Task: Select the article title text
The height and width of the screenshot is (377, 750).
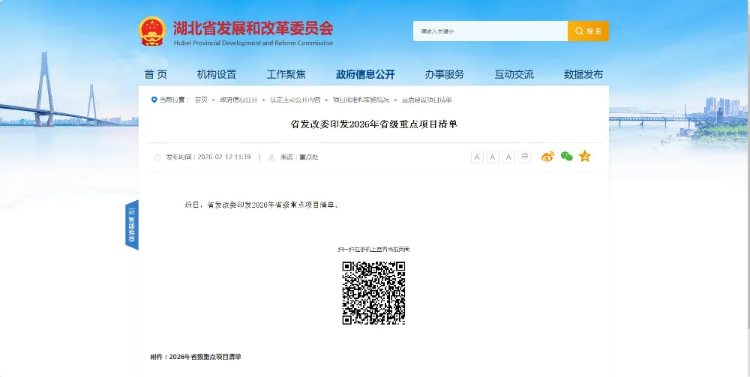Action: [x=374, y=124]
